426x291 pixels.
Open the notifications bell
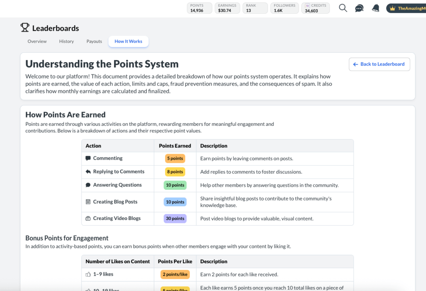[x=375, y=8]
